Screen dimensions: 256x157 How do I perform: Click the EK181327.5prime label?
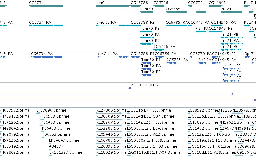point(66,152)
